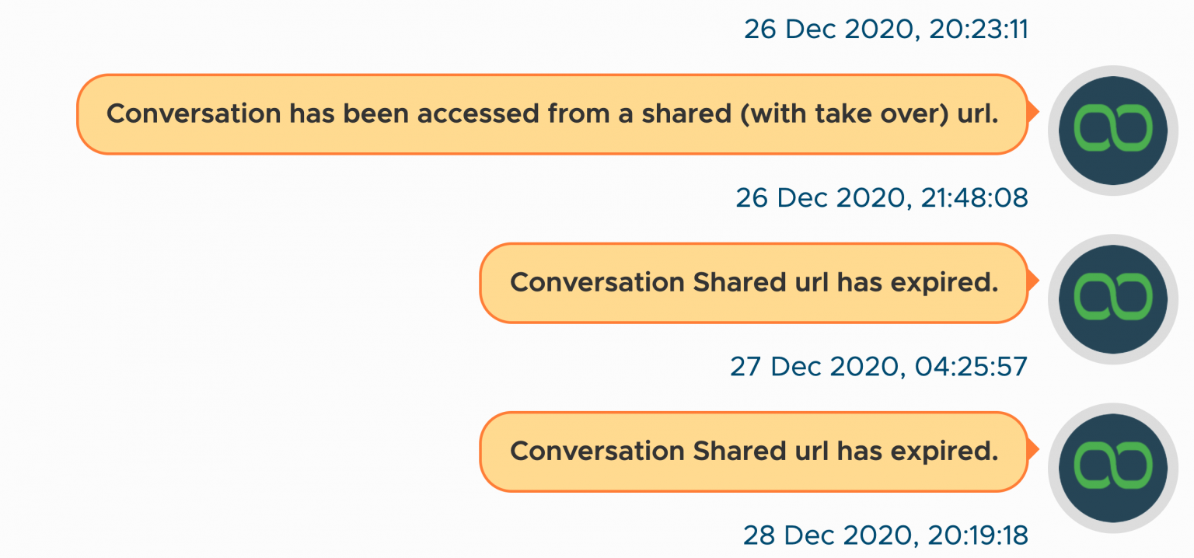Click the orange tail pointer on the middle bubble
This screenshot has width=1194, height=558.
pos(1034,282)
